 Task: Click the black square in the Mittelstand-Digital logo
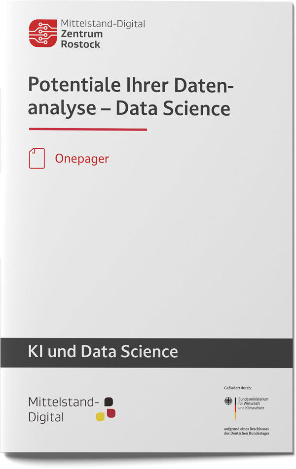coord(109,401)
